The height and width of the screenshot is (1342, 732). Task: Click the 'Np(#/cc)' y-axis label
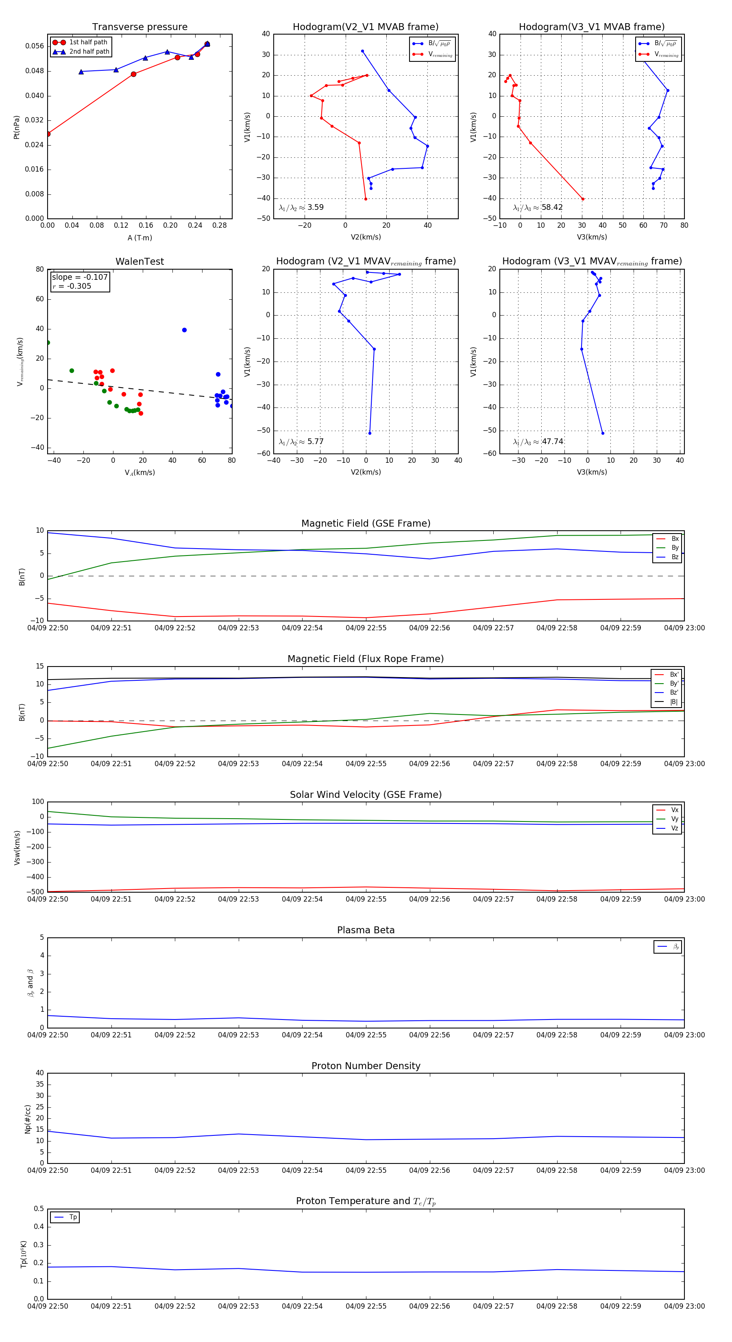tap(28, 1119)
